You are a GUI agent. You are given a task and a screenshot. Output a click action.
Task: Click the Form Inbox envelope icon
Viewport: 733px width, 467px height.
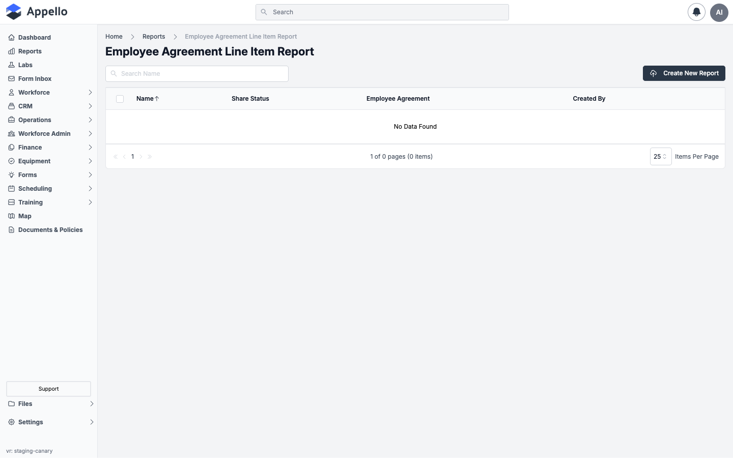[x=11, y=79]
